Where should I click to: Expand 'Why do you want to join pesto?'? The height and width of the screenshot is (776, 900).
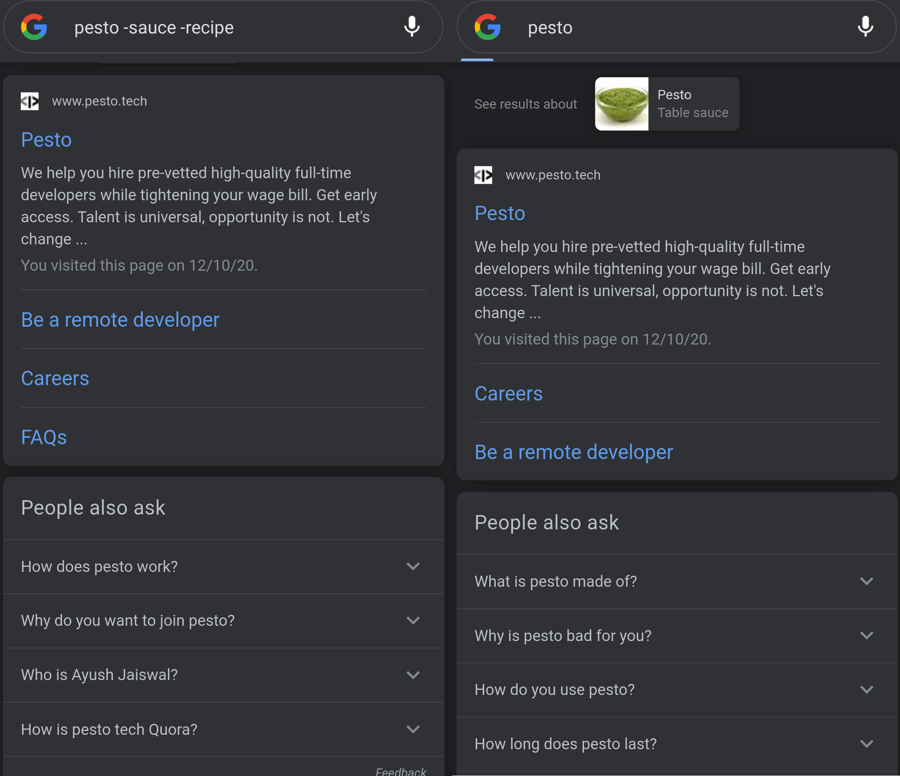(223, 621)
